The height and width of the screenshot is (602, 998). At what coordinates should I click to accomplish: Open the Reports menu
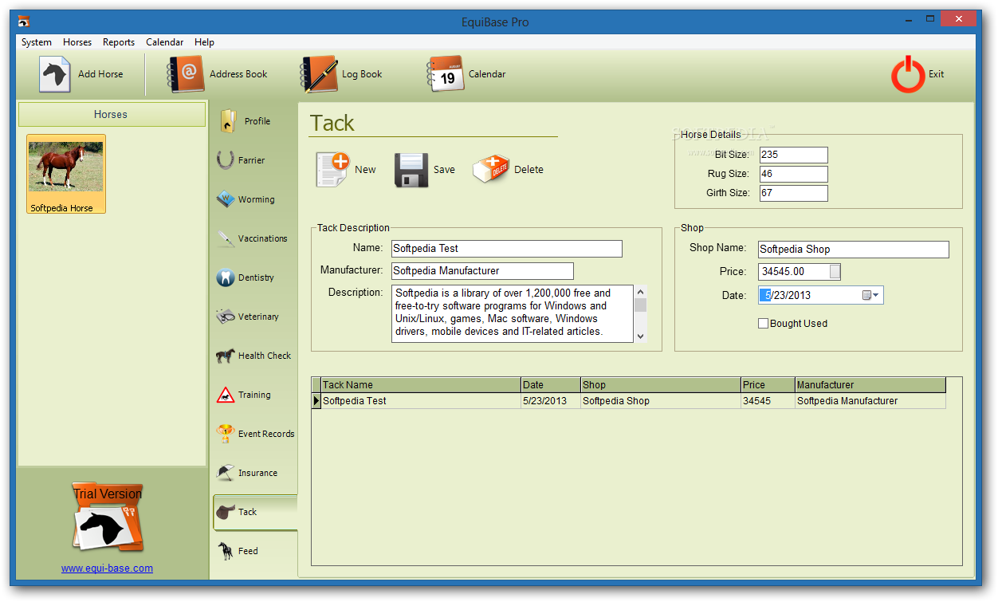[x=119, y=42]
